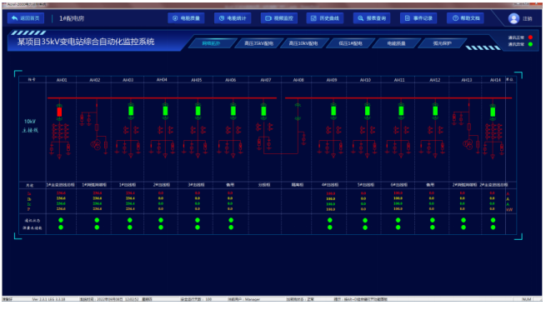Select the 弧光保护 tab
This screenshot has height=310, width=546.
(443, 43)
